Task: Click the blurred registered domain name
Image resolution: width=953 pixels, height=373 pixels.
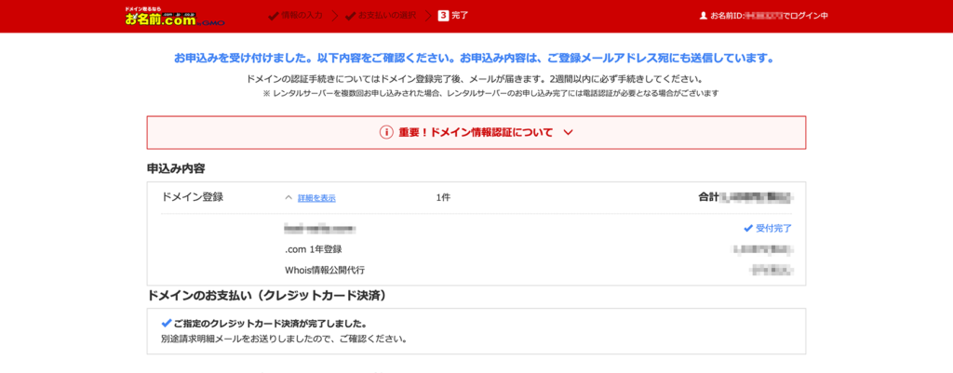Action: click(x=319, y=228)
